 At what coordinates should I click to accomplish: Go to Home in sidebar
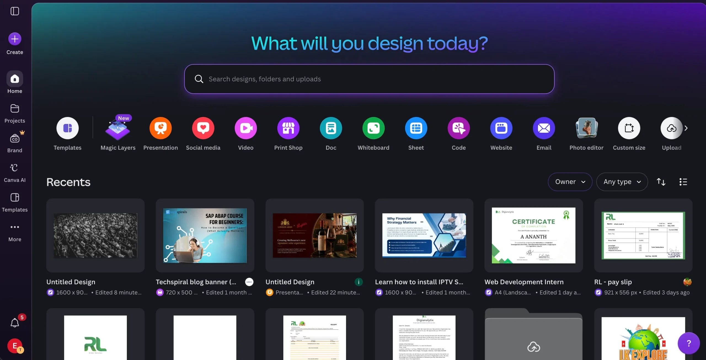pyautogui.click(x=15, y=83)
